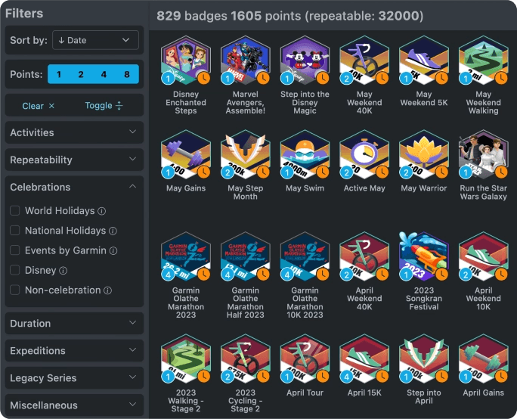The width and height of the screenshot is (517, 419).
Task: Select the May Weekend 5K badge
Action: [x=424, y=61]
